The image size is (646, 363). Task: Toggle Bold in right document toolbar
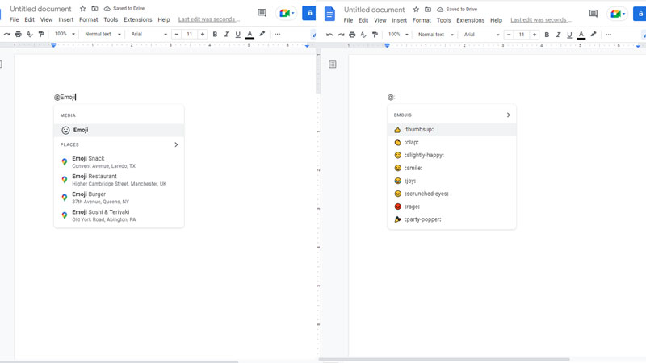pyautogui.click(x=547, y=35)
